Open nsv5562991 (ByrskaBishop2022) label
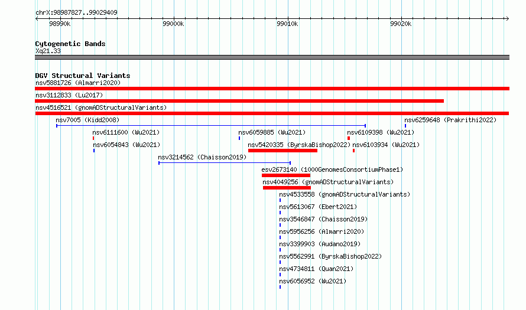 (330, 256)
